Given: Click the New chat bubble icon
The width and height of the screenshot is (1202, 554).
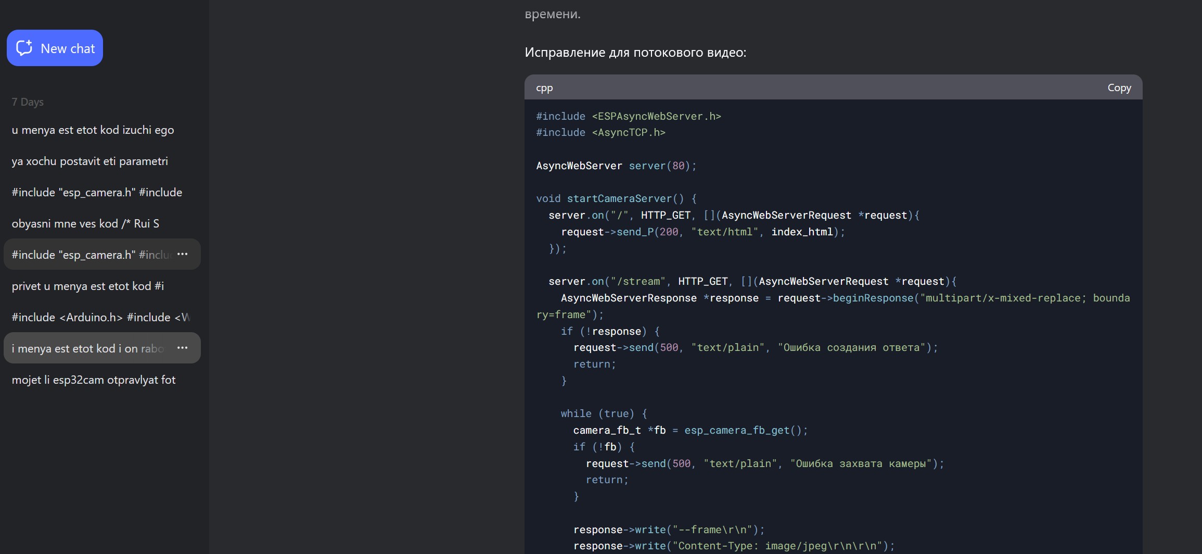Looking at the screenshot, I should [24, 48].
